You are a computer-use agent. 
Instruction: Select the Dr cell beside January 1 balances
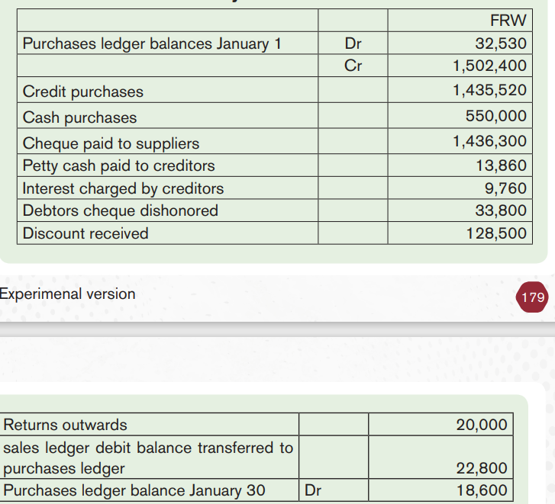353,43
